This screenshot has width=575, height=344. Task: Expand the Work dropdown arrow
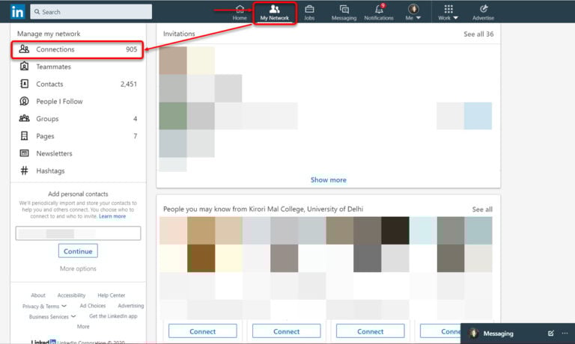[x=455, y=18]
